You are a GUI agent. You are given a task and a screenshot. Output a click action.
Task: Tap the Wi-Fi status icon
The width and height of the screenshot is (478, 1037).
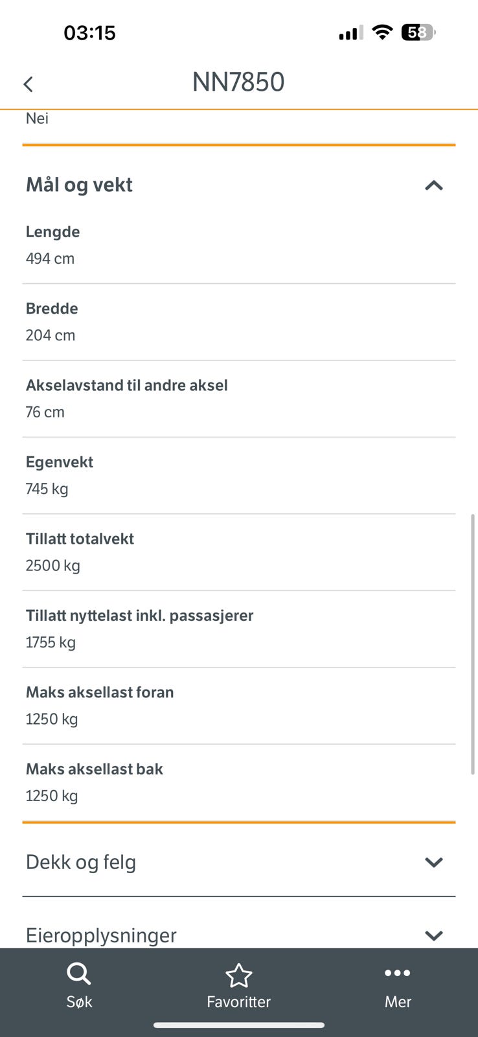click(383, 32)
